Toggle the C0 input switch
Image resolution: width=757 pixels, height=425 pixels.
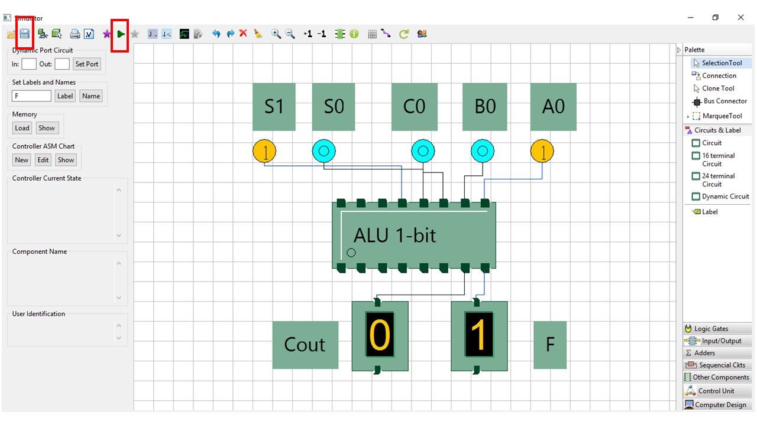tap(423, 152)
